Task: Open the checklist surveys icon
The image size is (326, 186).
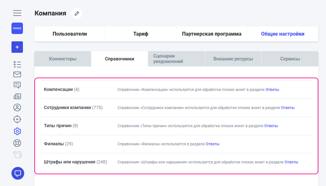Action: point(17,64)
